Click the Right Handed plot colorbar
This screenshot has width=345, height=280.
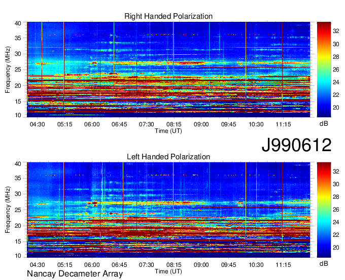point(324,69)
